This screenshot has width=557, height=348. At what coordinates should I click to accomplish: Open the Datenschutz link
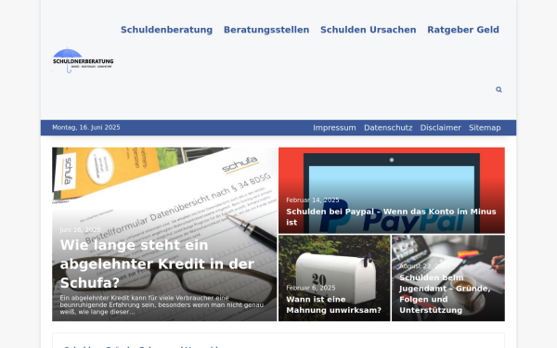[388, 128]
